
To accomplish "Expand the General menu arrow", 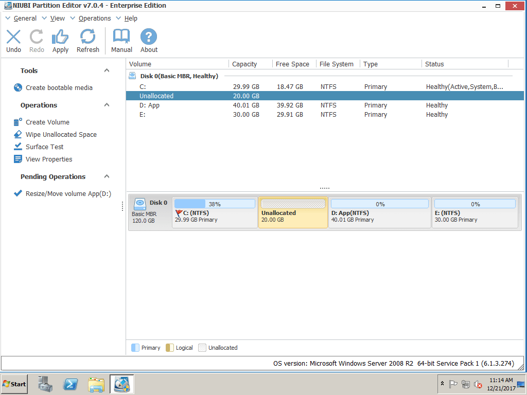I will [8, 18].
